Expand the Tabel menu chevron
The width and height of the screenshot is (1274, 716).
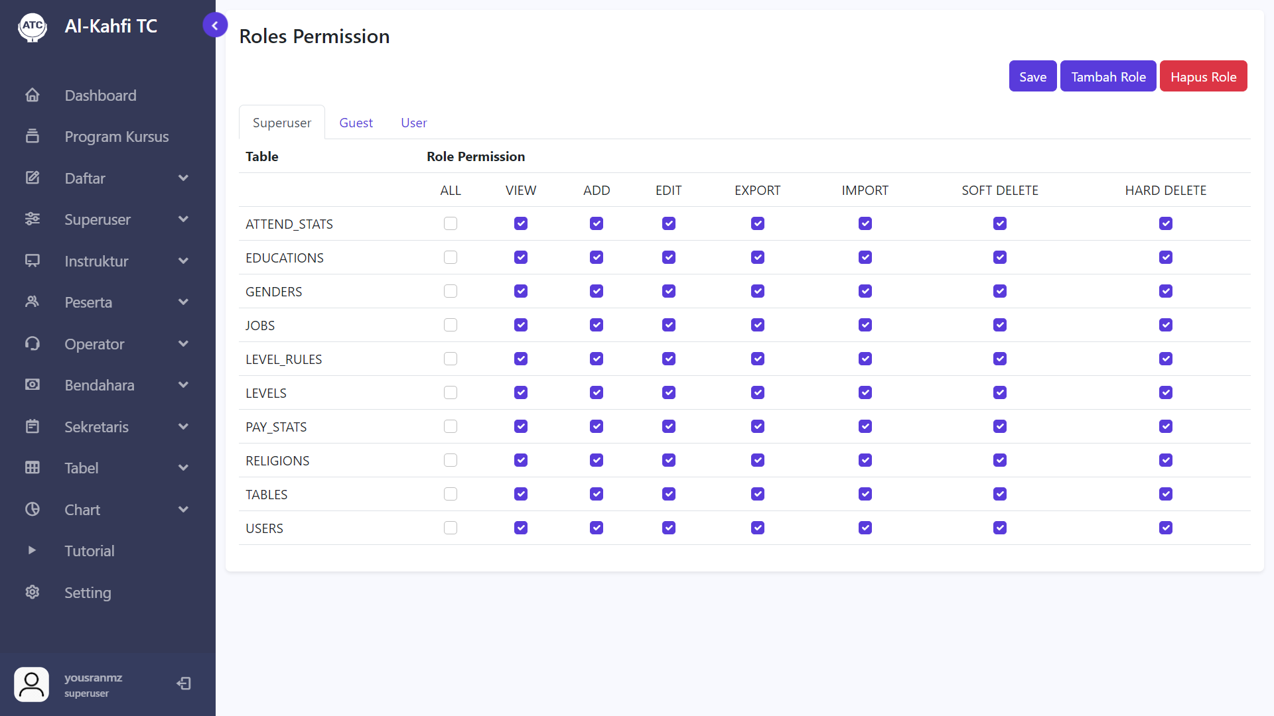pos(184,468)
